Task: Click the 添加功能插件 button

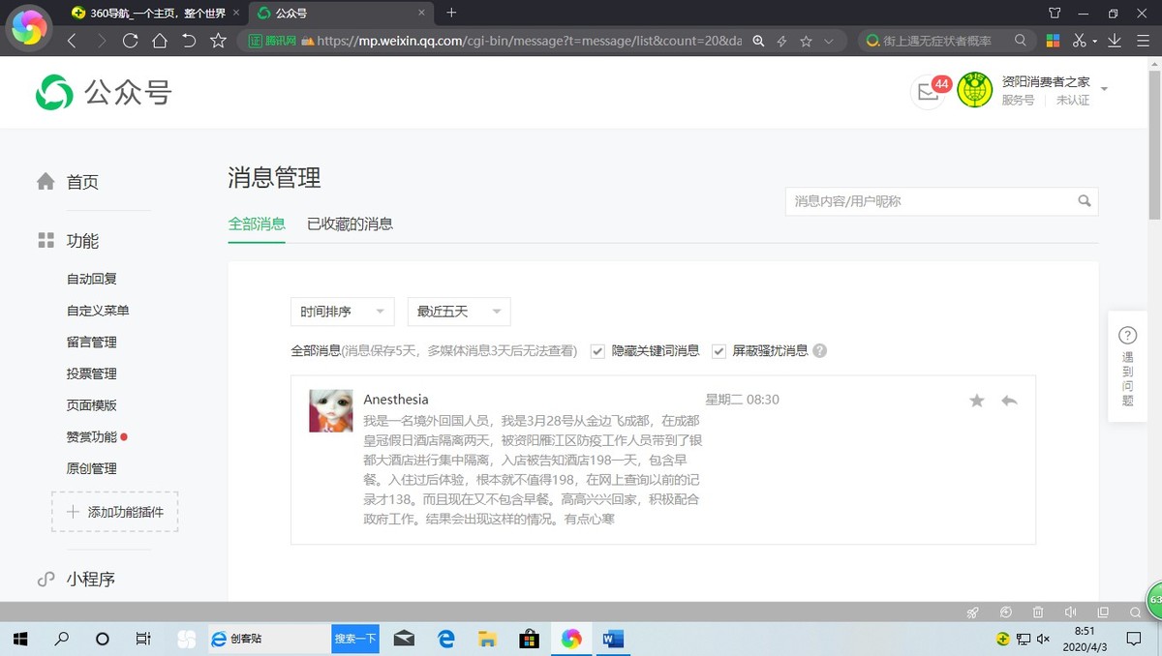Action: [x=115, y=512]
